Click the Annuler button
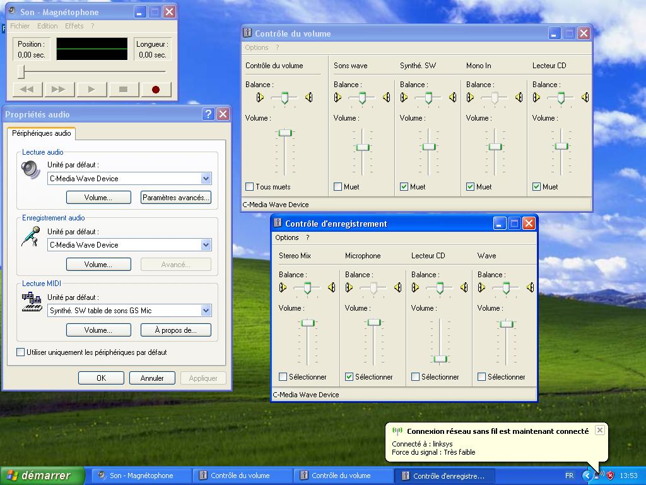The height and width of the screenshot is (485, 646). pos(152,378)
